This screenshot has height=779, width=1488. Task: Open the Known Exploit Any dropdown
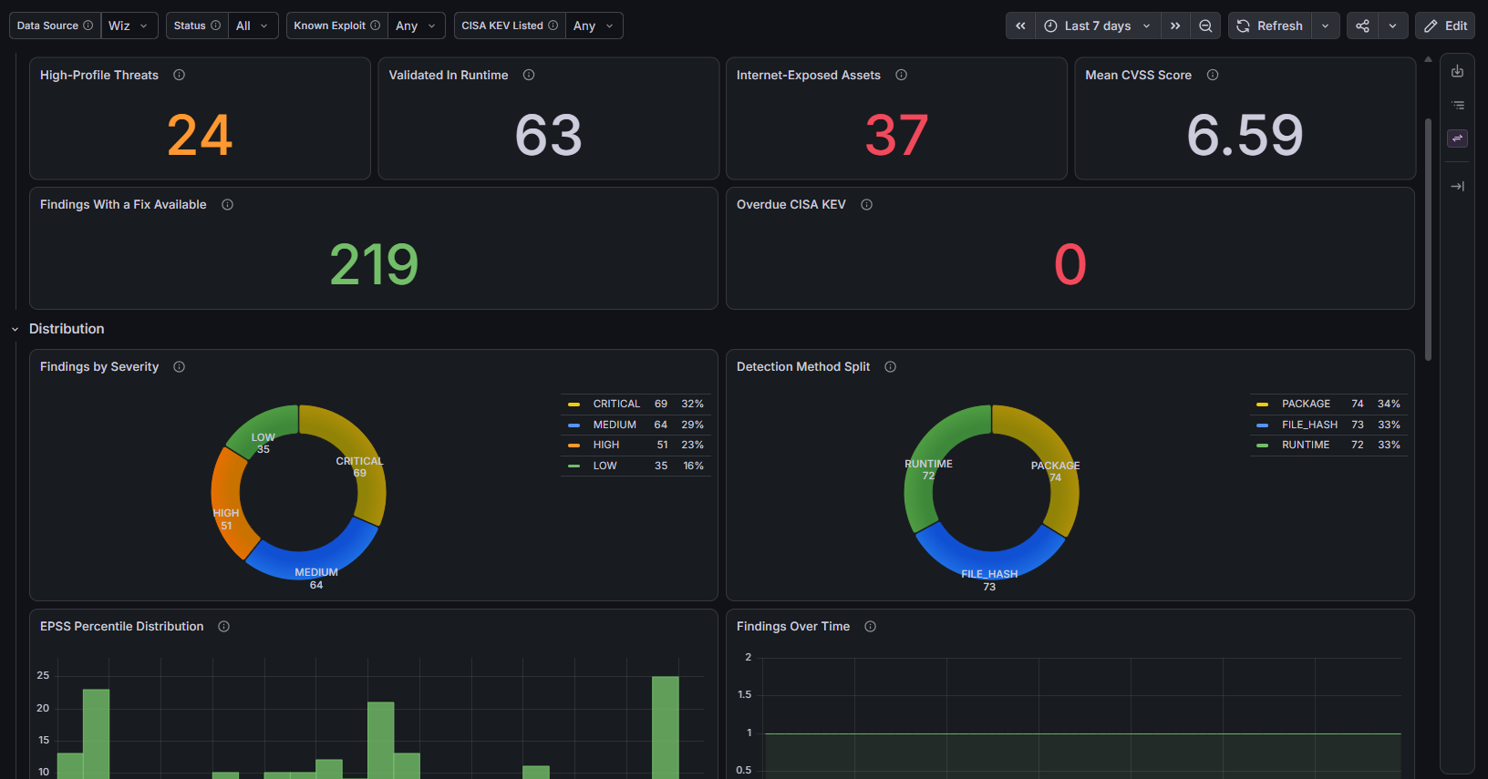click(x=417, y=26)
